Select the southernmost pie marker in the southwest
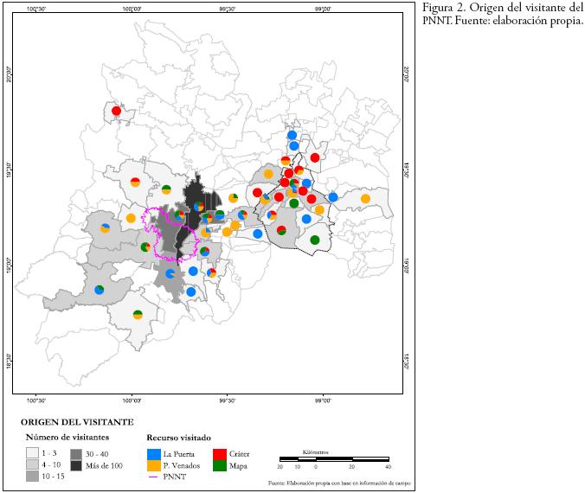 point(138,315)
